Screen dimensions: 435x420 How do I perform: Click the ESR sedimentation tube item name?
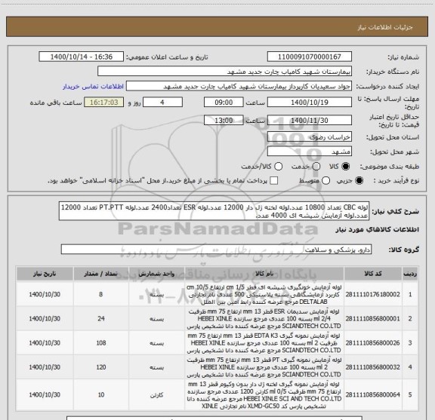(x=264, y=319)
